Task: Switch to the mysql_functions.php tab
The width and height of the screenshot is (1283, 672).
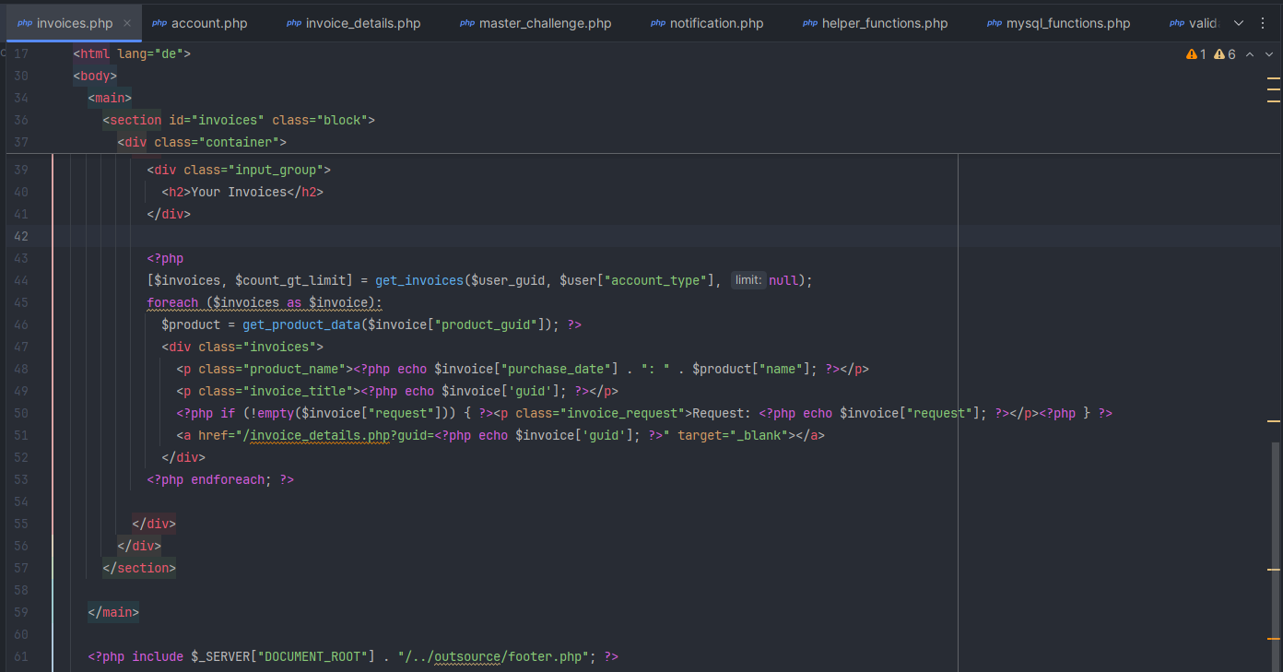Action: click(1067, 23)
